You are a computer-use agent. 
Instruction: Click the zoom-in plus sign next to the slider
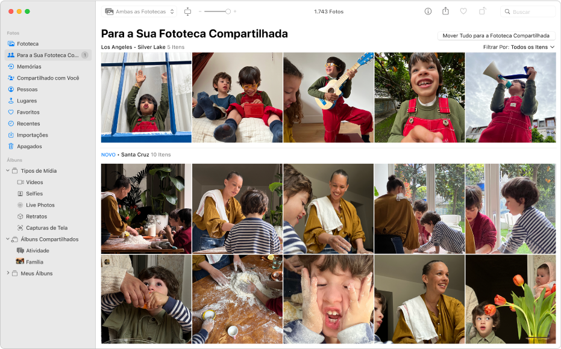coord(235,11)
